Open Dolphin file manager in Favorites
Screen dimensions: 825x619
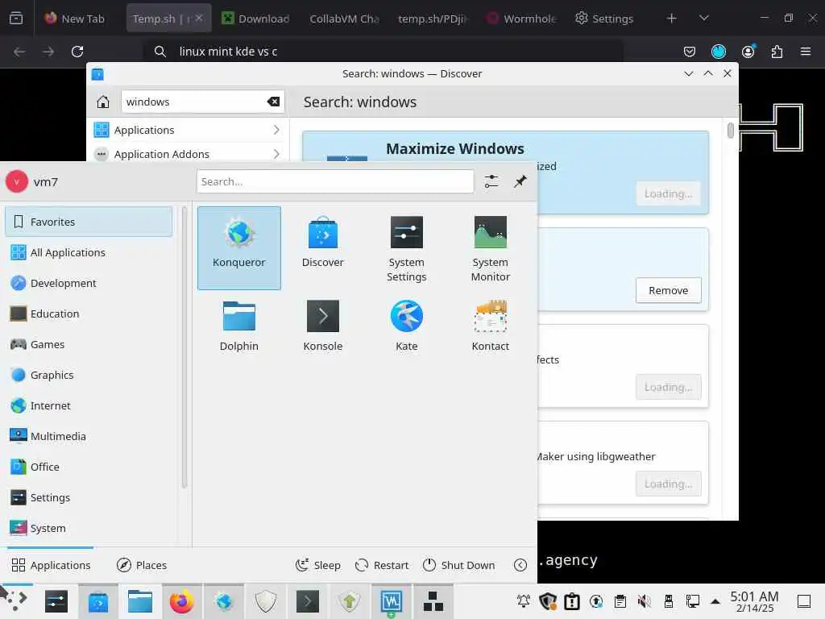click(238, 326)
